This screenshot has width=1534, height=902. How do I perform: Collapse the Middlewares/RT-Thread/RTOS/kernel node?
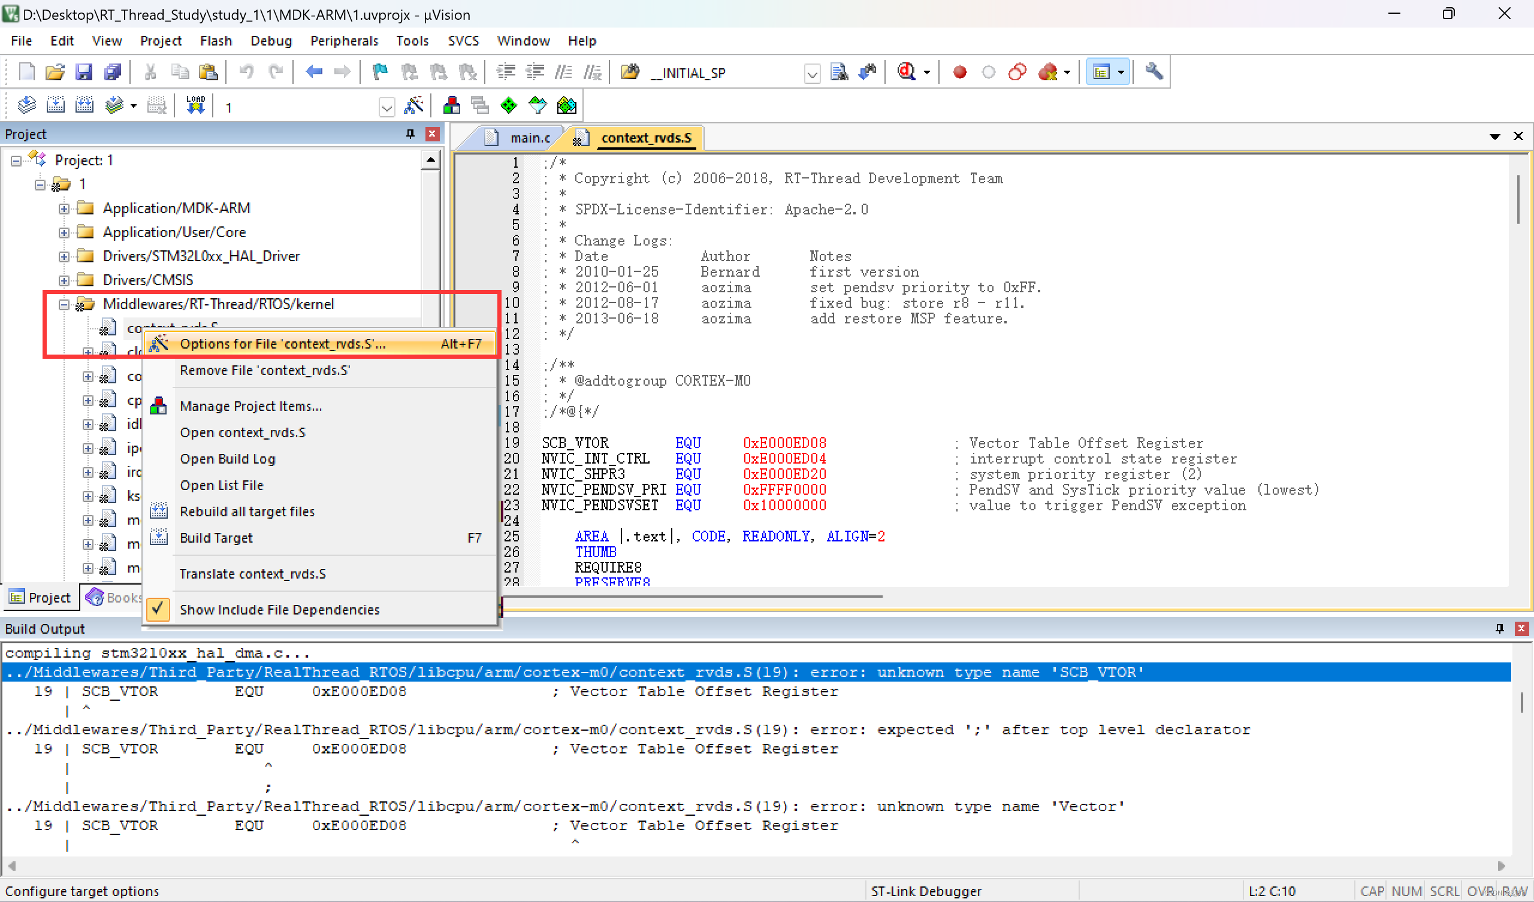pyautogui.click(x=64, y=304)
